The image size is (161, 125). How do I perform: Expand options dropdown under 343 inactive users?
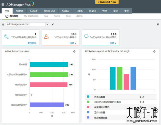73,43
